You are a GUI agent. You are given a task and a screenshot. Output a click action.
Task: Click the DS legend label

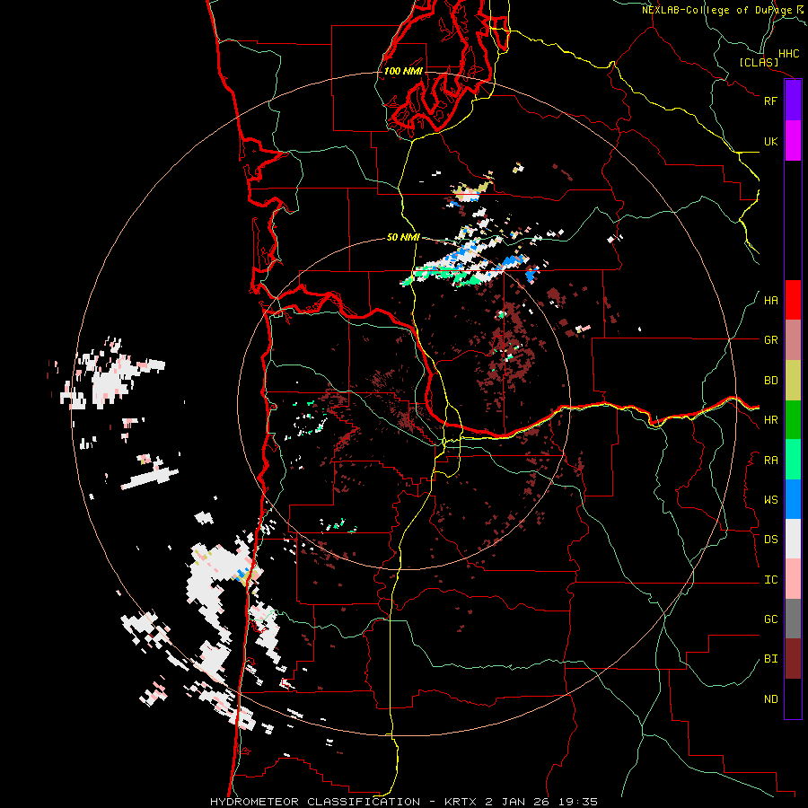tap(770, 540)
